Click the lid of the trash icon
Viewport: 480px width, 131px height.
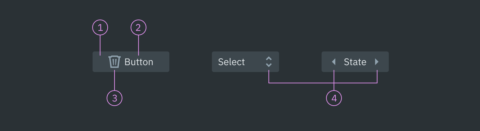[x=115, y=57]
